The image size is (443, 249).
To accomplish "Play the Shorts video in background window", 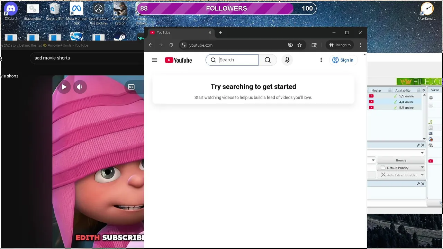I will [x=64, y=87].
